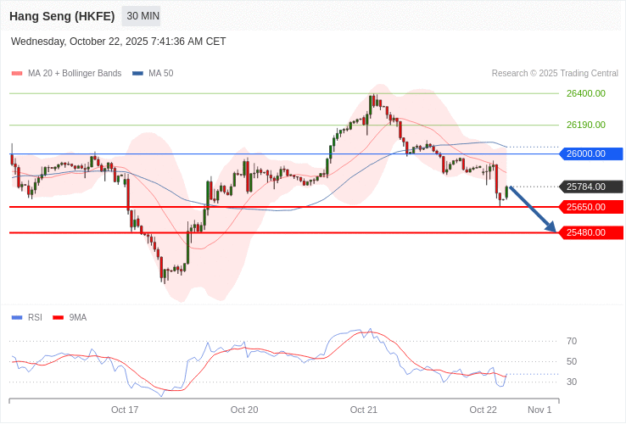Click the red 25480.00 support price tag
Viewport: 626px width, 424px height.
(x=591, y=232)
